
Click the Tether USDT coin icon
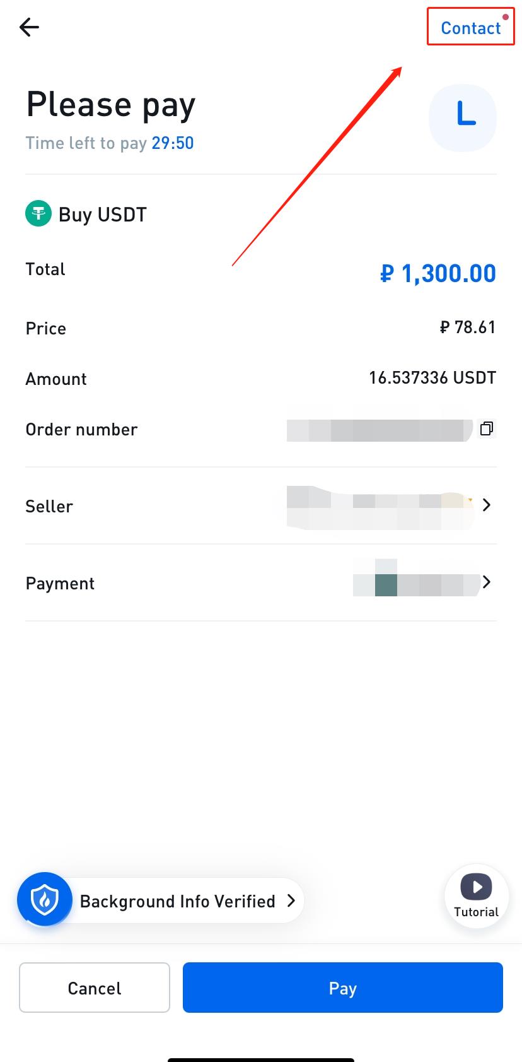point(38,214)
